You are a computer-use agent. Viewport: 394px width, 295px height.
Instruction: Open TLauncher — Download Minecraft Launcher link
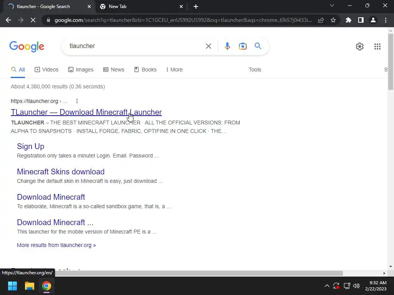click(86, 112)
